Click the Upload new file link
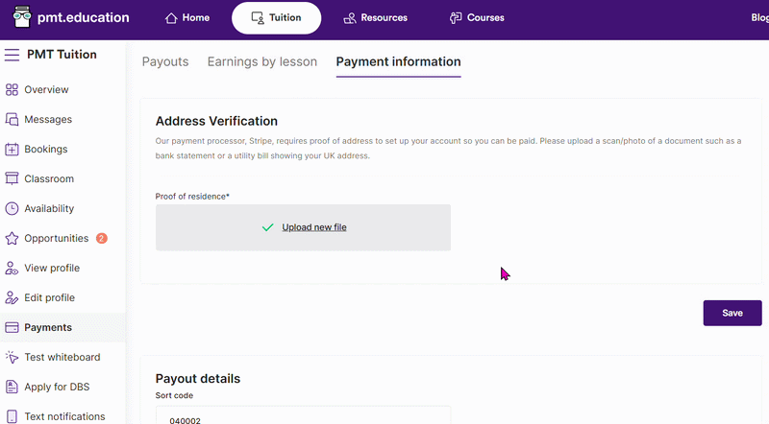 pos(314,227)
